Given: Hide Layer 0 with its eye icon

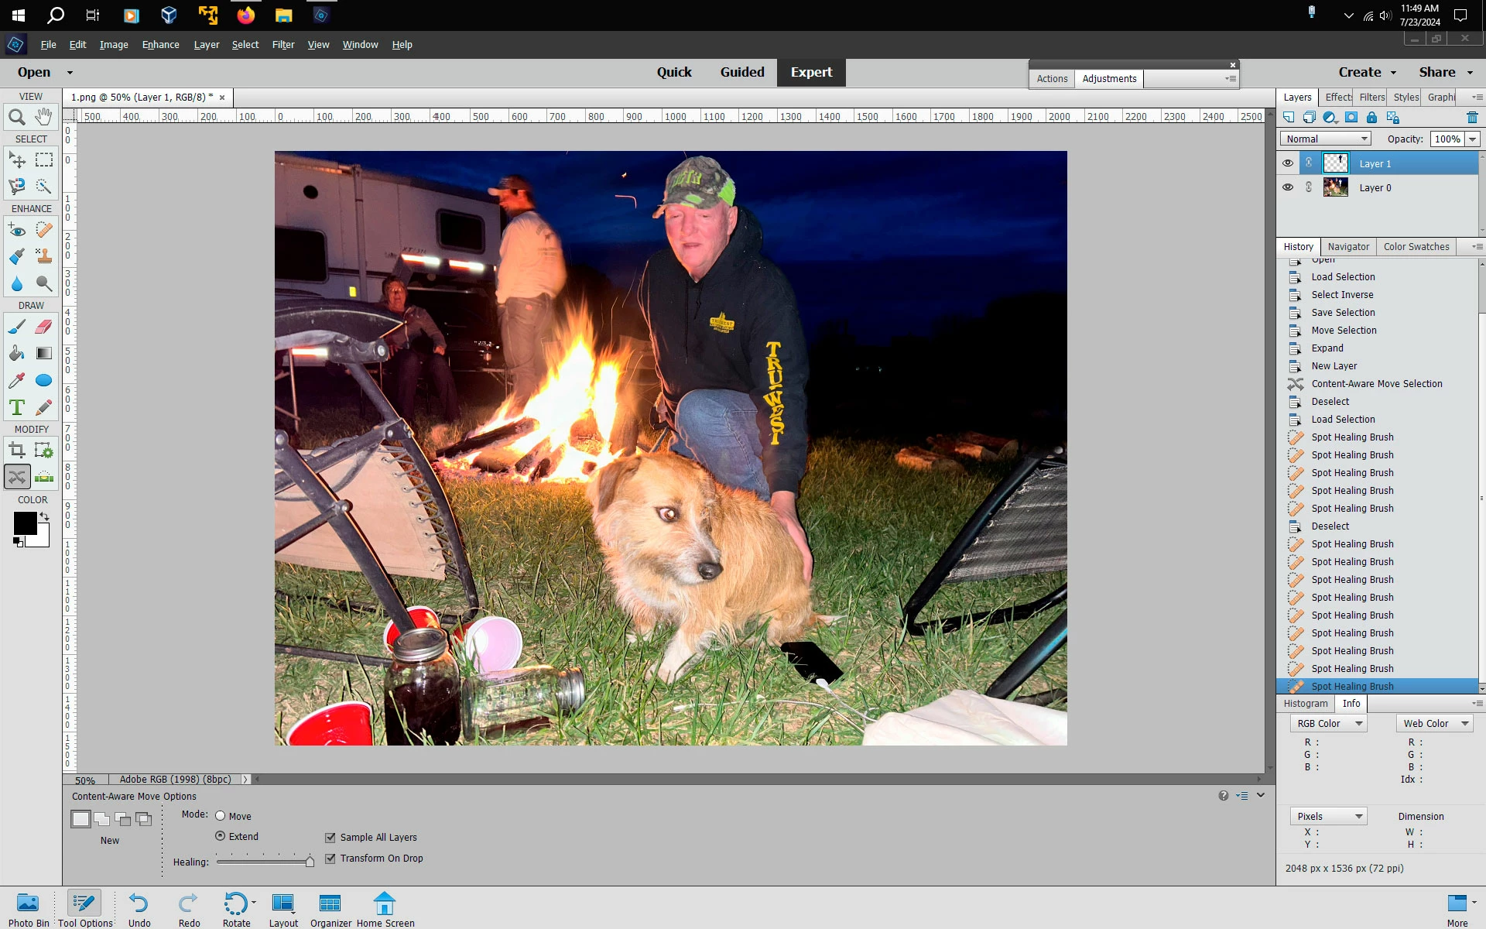Looking at the screenshot, I should click(1287, 187).
